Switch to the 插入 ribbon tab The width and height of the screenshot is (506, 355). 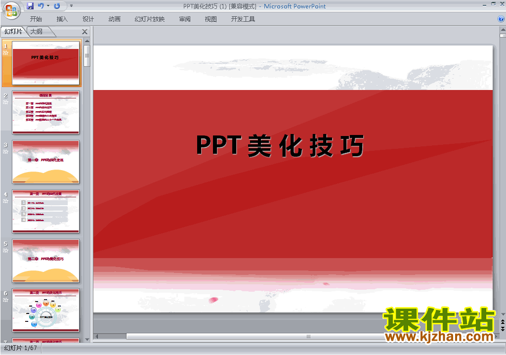[x=62, y=19]
